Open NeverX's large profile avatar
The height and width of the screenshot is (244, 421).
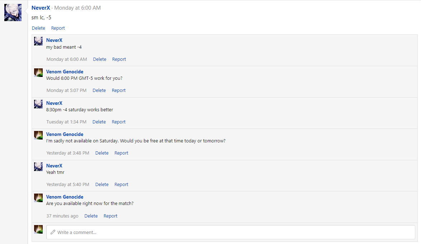point(13,13)
